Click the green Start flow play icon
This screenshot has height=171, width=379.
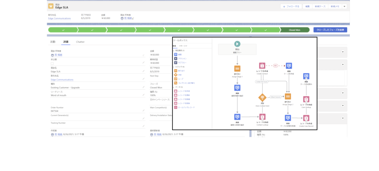[x=237, y=44]
